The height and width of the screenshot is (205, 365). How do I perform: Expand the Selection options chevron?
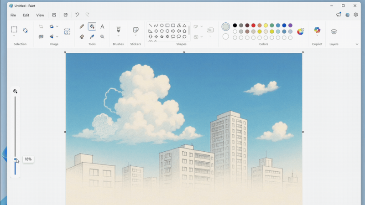point(14,36)
